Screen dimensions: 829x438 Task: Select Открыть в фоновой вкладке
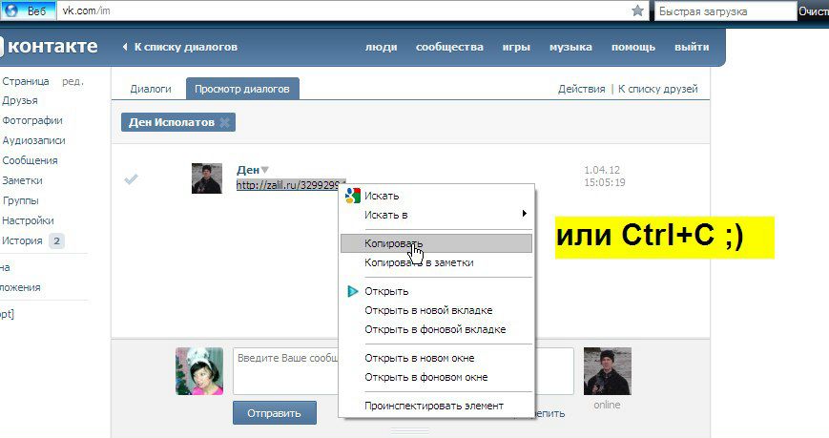(437, 329)
